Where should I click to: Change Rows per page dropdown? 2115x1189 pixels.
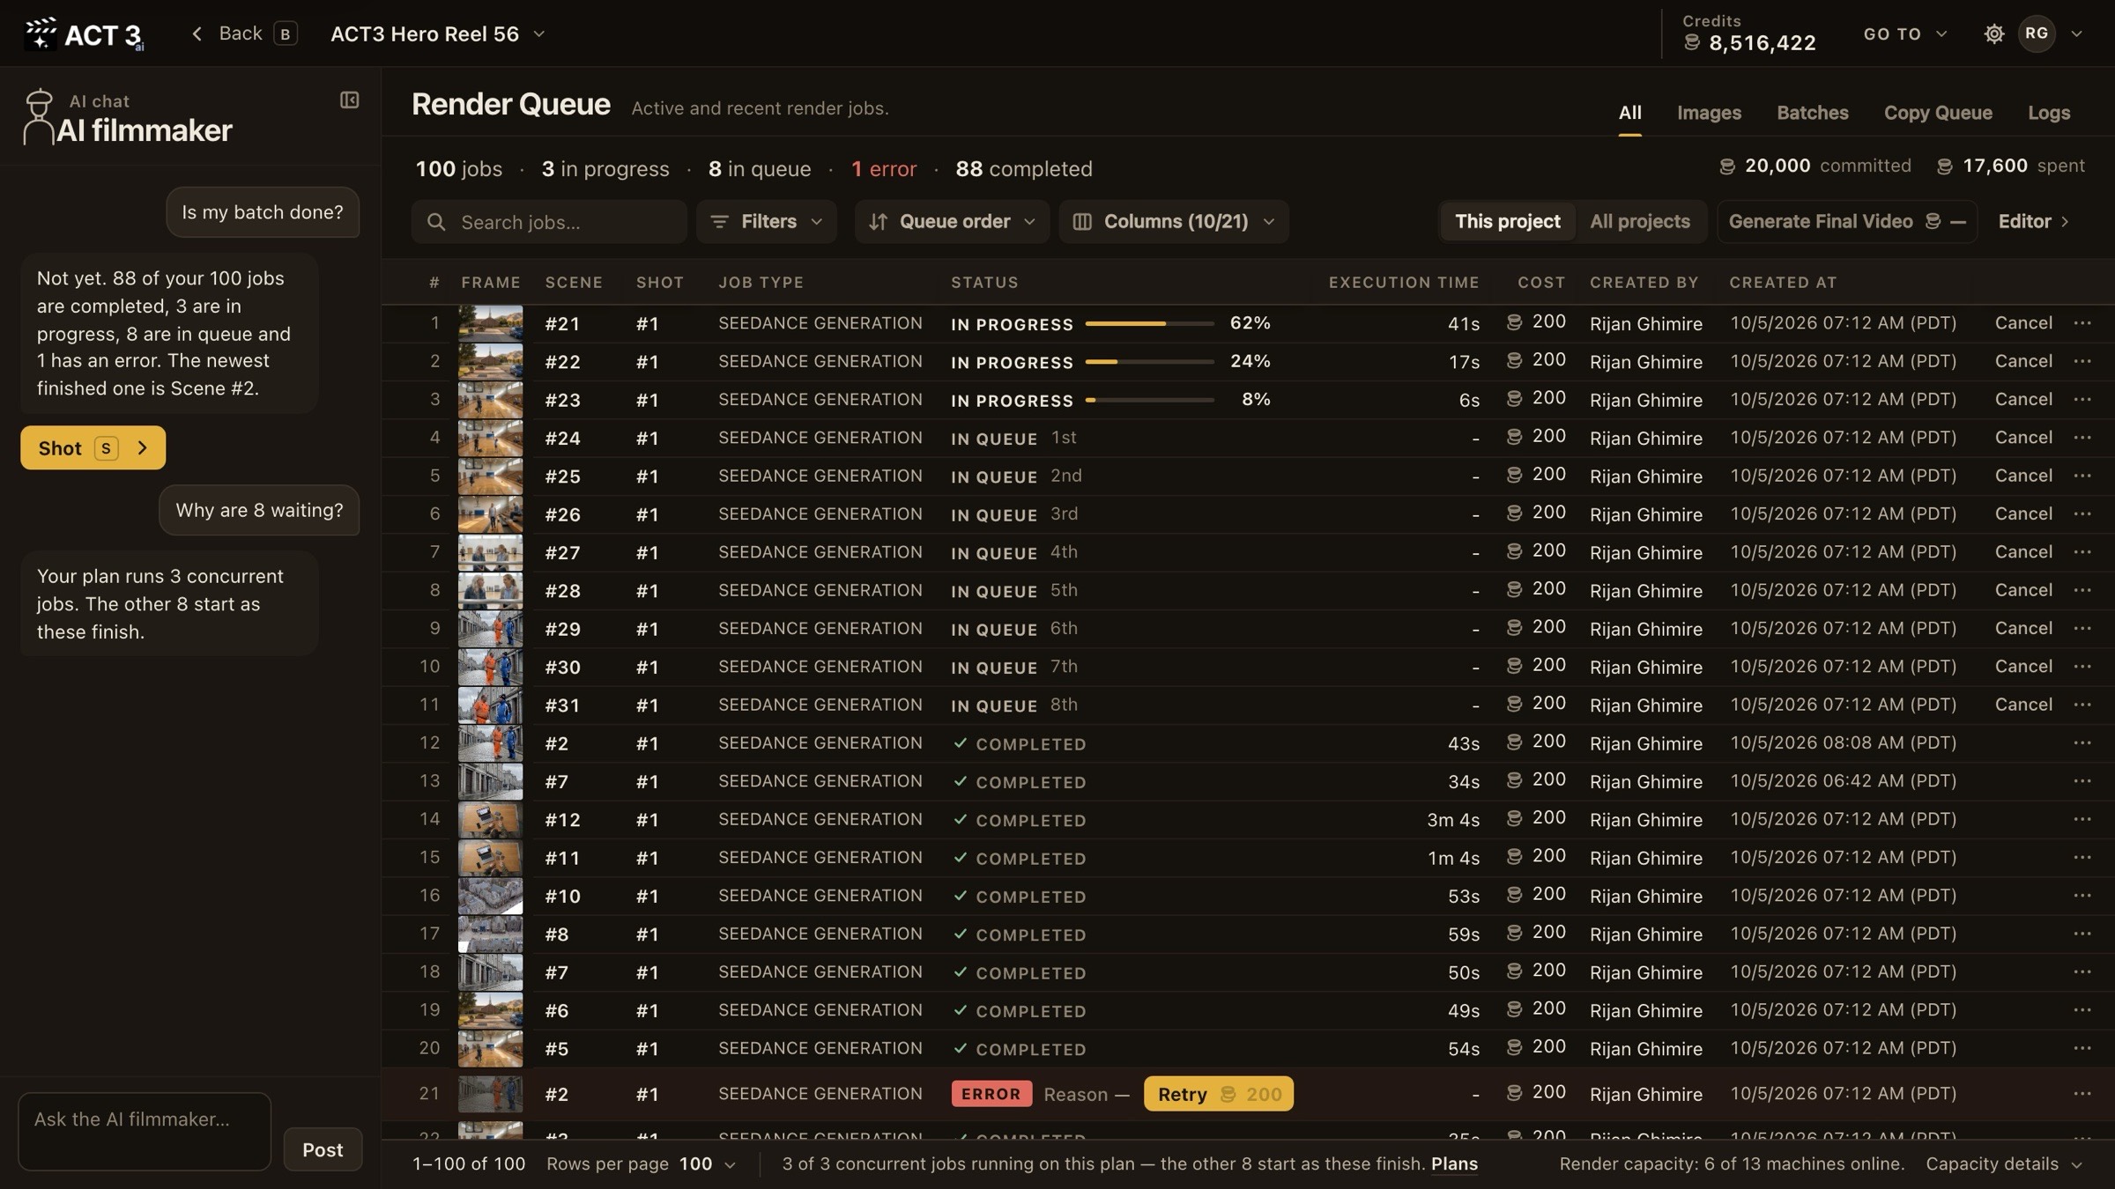pyautogui.click(x=708, y=1164)
